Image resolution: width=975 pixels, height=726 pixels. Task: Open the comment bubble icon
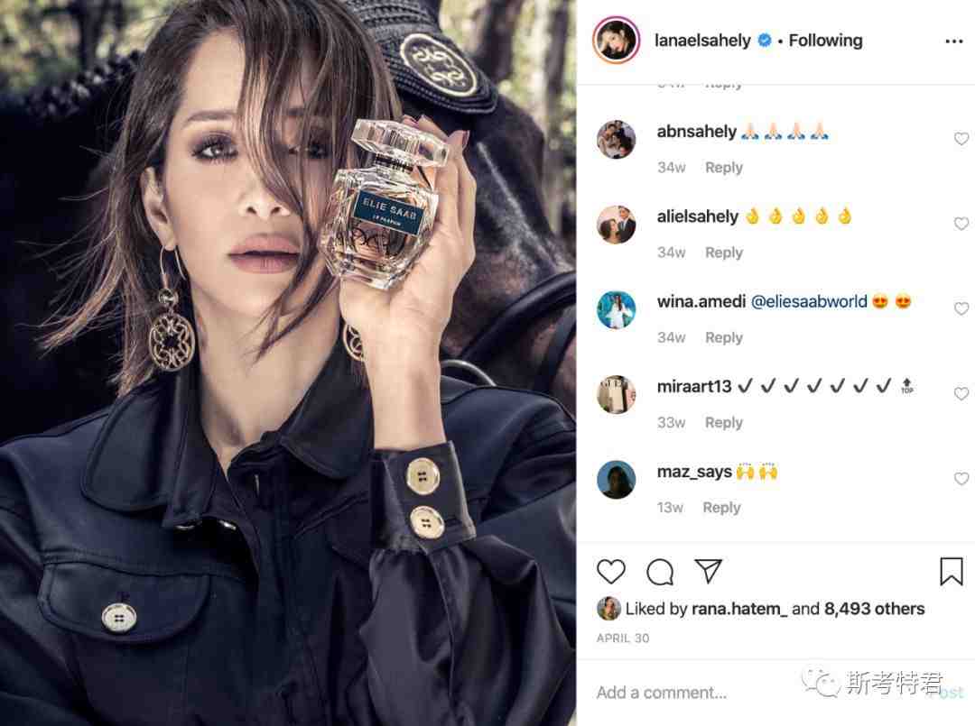pos(660,572)
